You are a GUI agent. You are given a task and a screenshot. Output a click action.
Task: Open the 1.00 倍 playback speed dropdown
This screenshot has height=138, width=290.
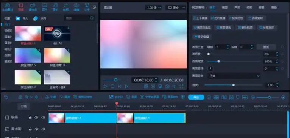coord(153,8)
